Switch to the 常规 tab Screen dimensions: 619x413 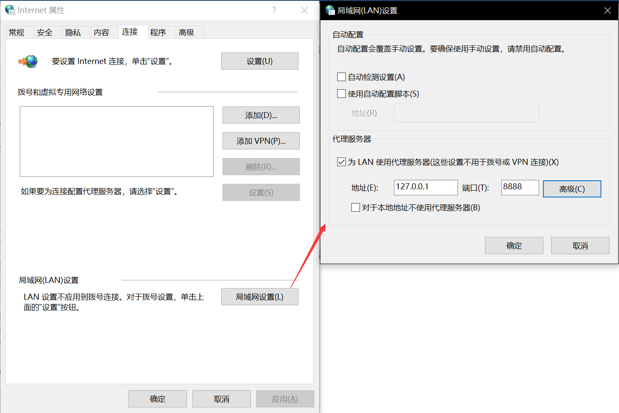click(x=17, y=33)
